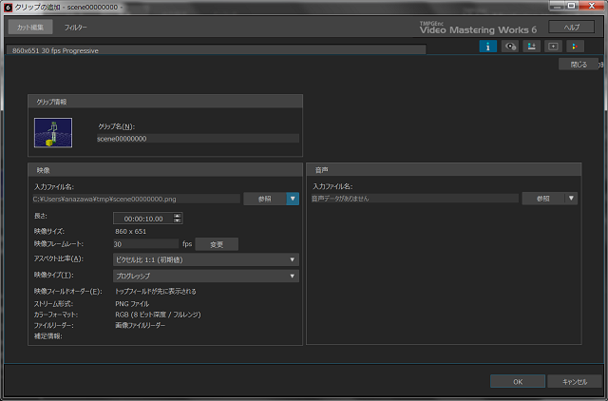Screen dimensions: 608x401
Task: Click the clip information icon in toolbar
Action: click(x=486, y=46)
